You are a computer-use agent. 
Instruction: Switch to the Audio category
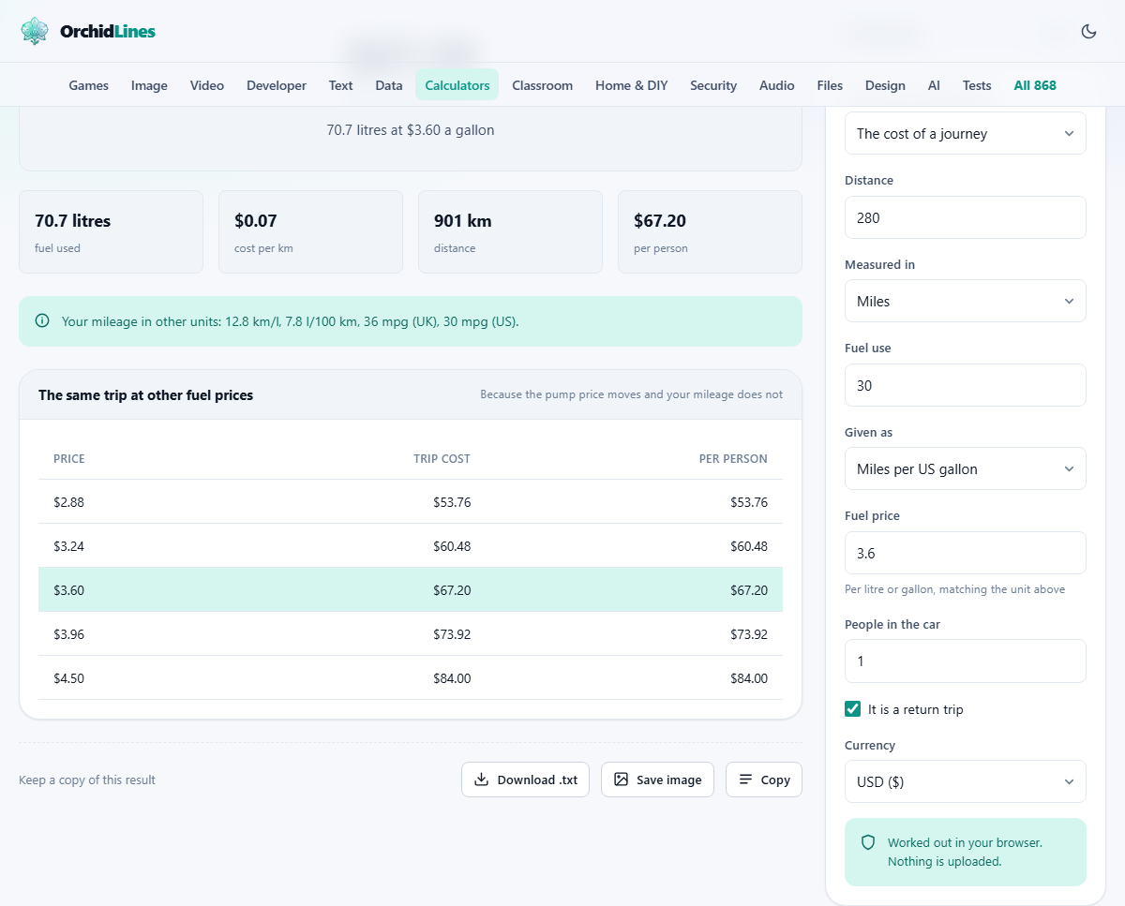[777, 85]
